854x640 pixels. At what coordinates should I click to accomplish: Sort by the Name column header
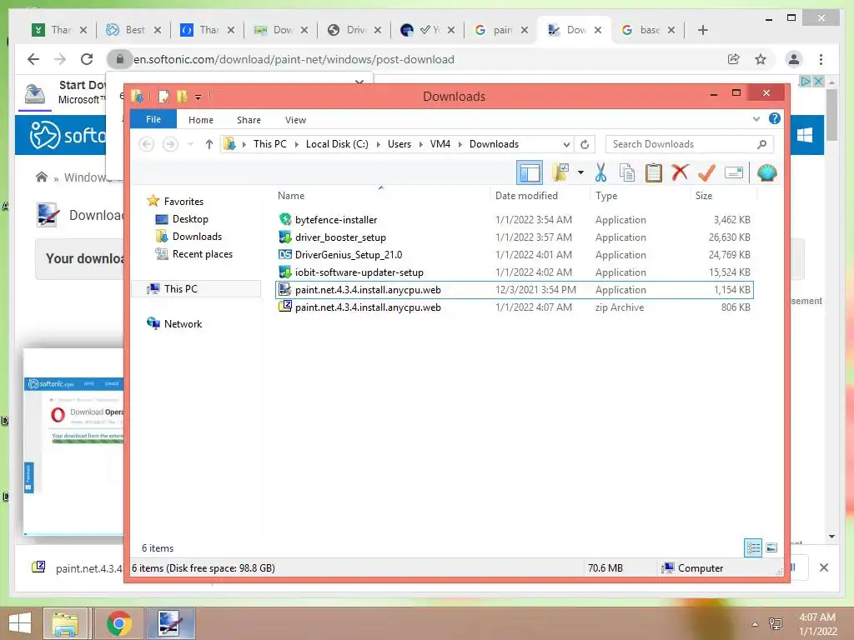tap(291, 196)
